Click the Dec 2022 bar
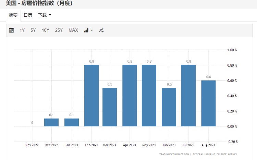 pos(51,122)
